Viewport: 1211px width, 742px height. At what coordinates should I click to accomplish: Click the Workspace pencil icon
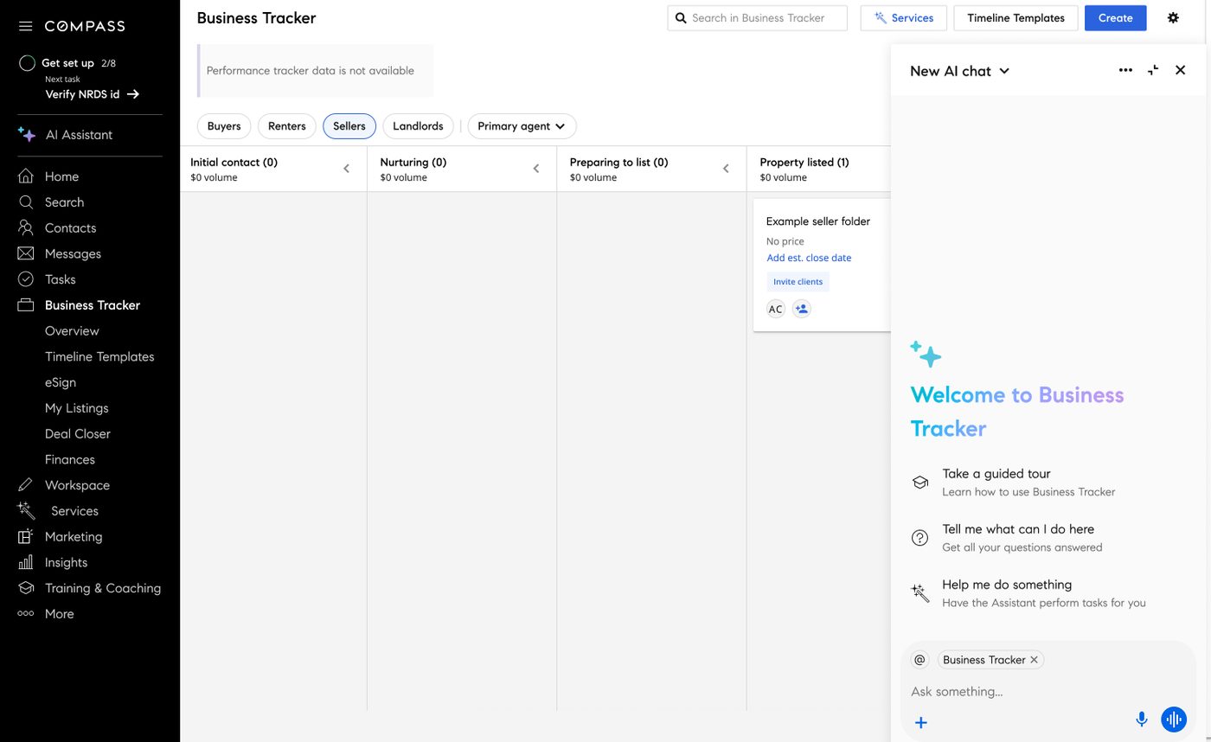click(x=26, y=485)
